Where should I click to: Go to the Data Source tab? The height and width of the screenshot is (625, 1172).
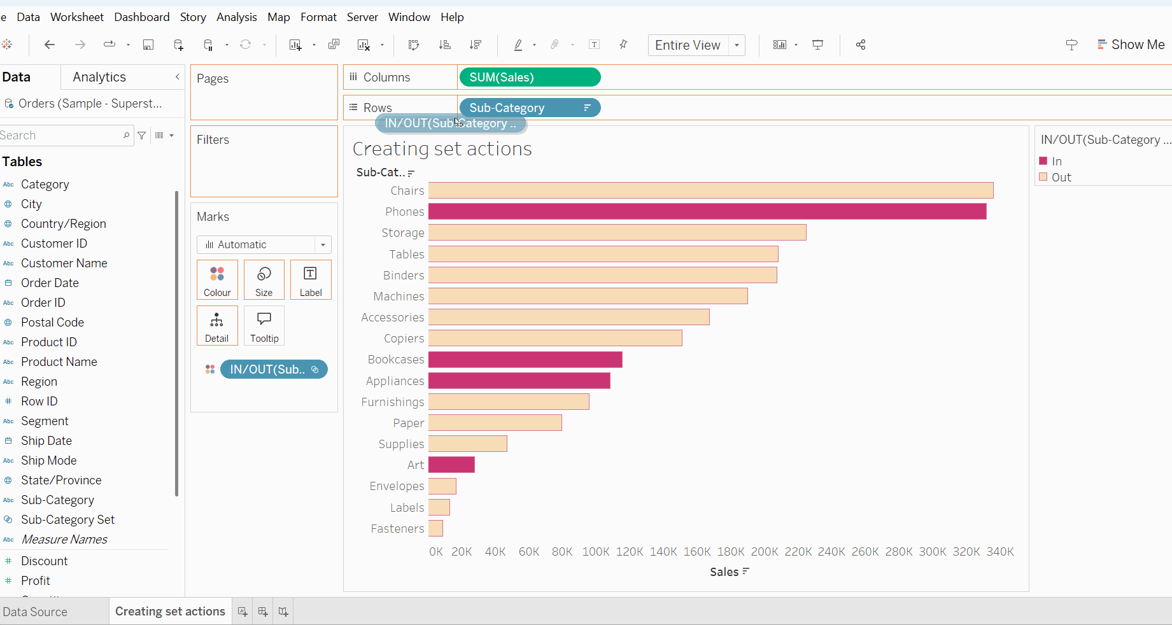pyautogui.click(x=35, y=612)
